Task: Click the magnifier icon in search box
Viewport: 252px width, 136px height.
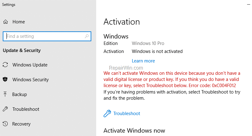Action: point(87,36)
